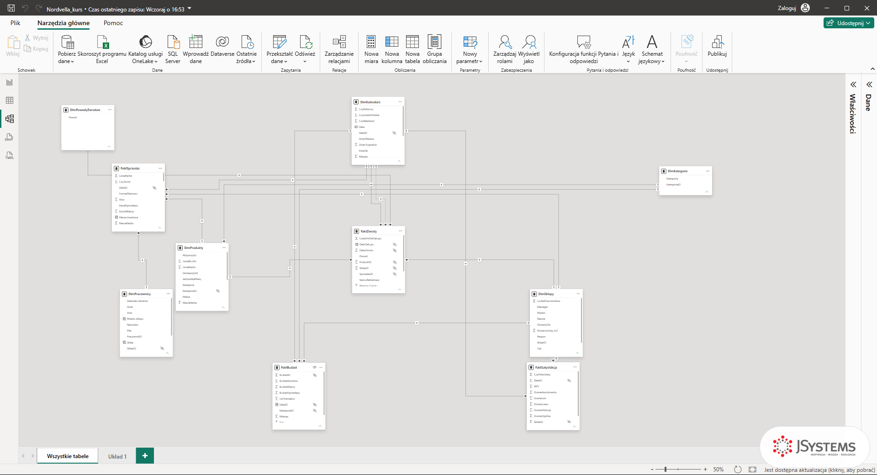
Task: Open DimKategorie table more options menu
Action: [708, 171]
